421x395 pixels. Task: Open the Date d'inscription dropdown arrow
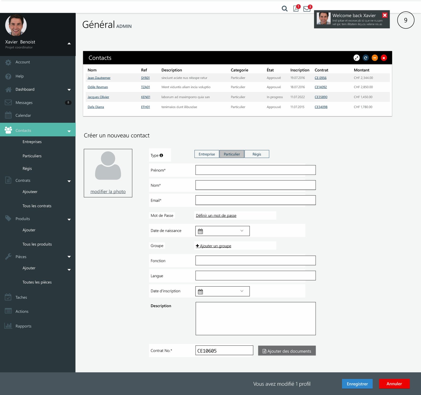tap(242, 291)
